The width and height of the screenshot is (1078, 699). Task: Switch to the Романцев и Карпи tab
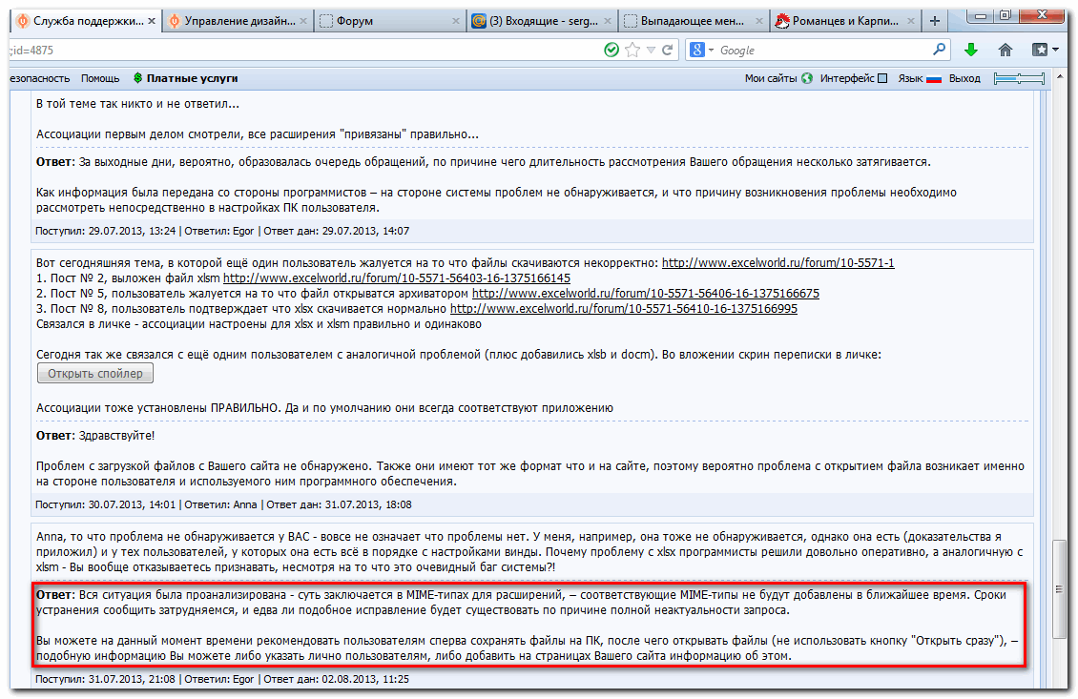[x=845, y=21]
